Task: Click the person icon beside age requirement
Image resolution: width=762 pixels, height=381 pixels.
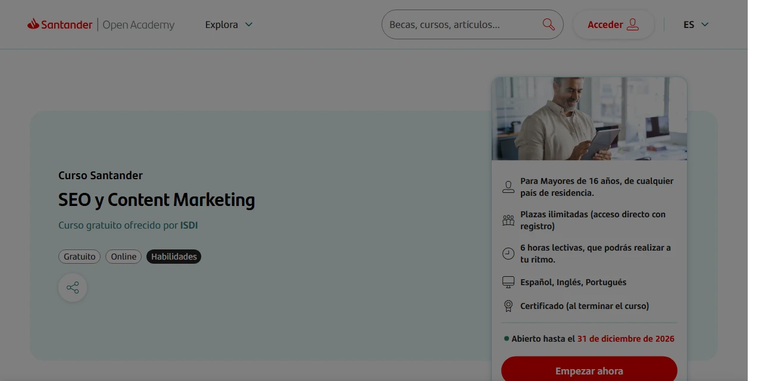Action: [x=508, y=187]
